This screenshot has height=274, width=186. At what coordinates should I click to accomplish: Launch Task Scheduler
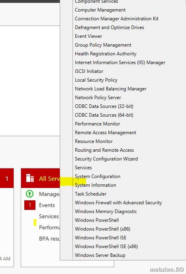pyautogui.click(x=90, y=194)
